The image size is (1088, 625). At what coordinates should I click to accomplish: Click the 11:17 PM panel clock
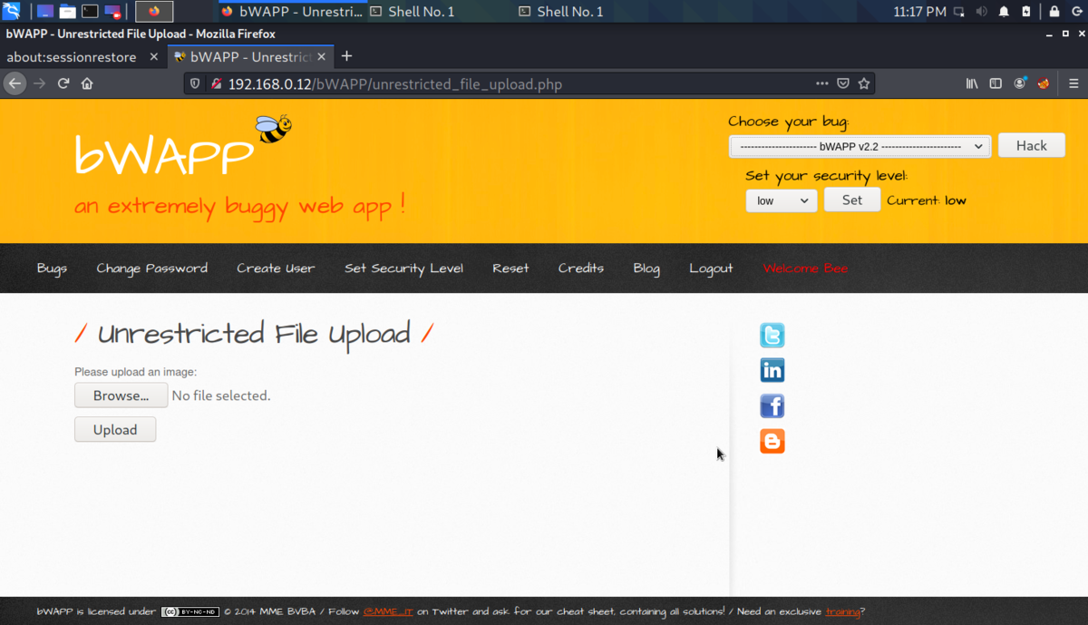[919, 12]
